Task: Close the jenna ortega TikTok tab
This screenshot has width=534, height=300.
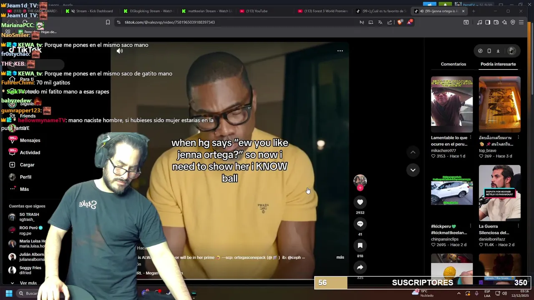Action: click(463, 11)
